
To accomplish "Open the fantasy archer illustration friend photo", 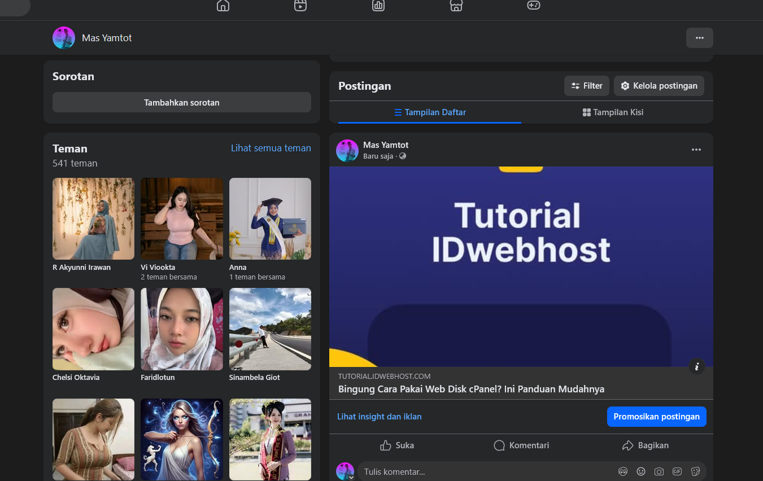I will pos(182,439).
